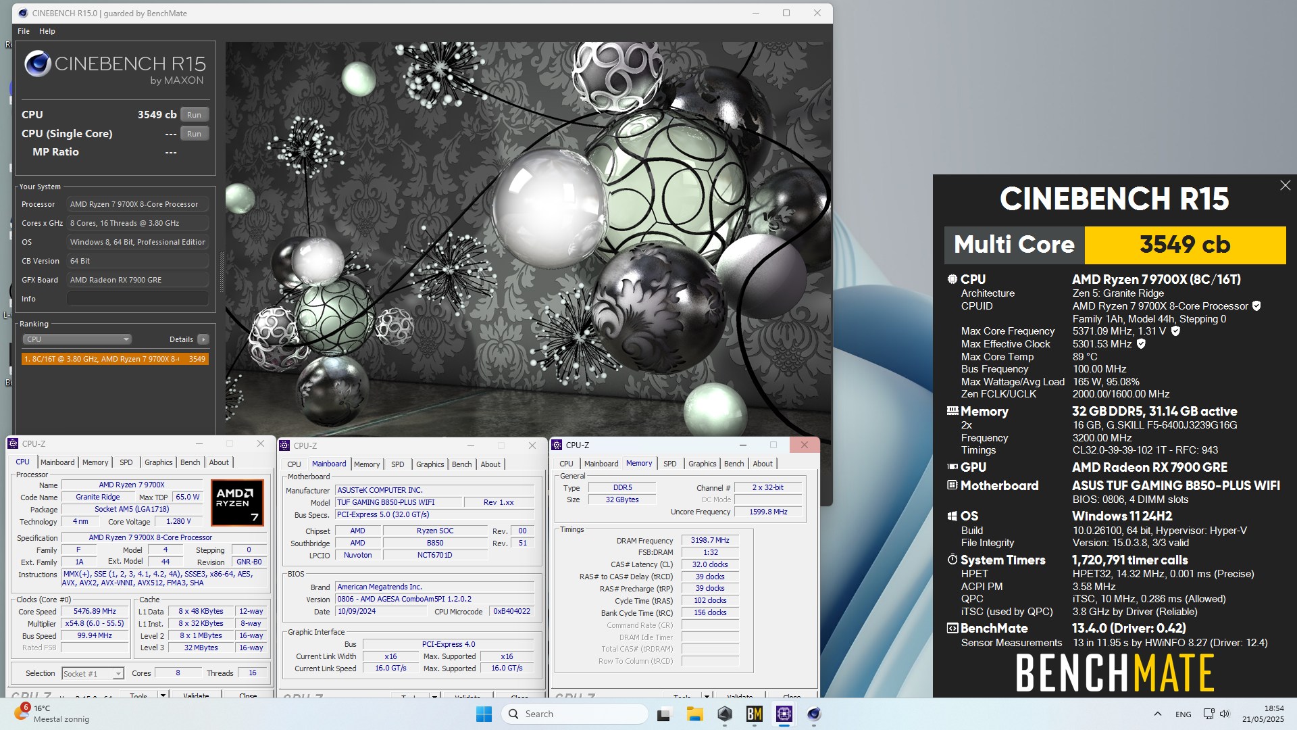Select the ranking row with score 3549
Image resolution: width=1297 pixels, height=730 pixels.
pos(115,359)
